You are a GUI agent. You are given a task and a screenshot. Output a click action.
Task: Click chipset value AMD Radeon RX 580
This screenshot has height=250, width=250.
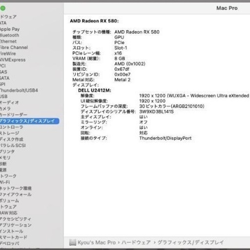(137, 32)
